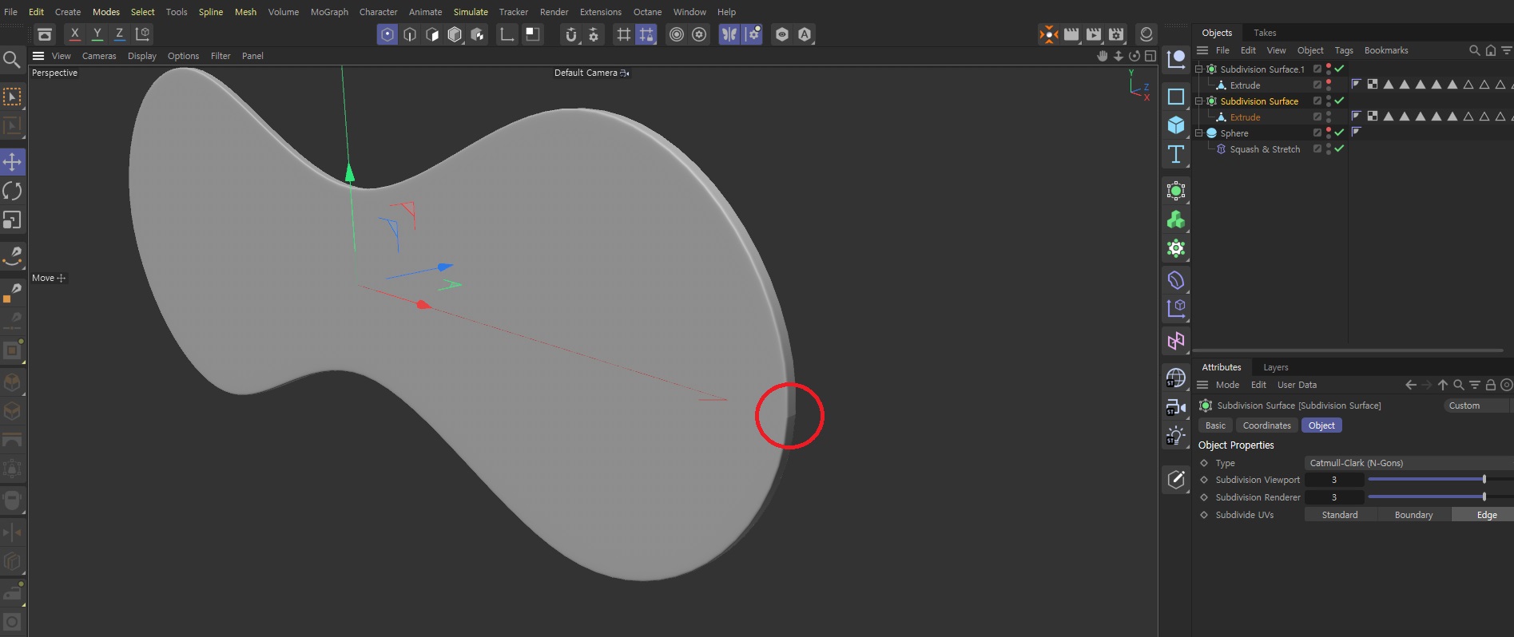The height and width of the screenshot is (637, 1514).
Task: Open the Simulate menu
Action: pos(471,12)
